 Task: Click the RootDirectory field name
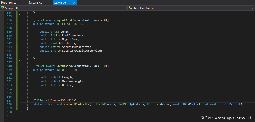click(x=73, y=35)
